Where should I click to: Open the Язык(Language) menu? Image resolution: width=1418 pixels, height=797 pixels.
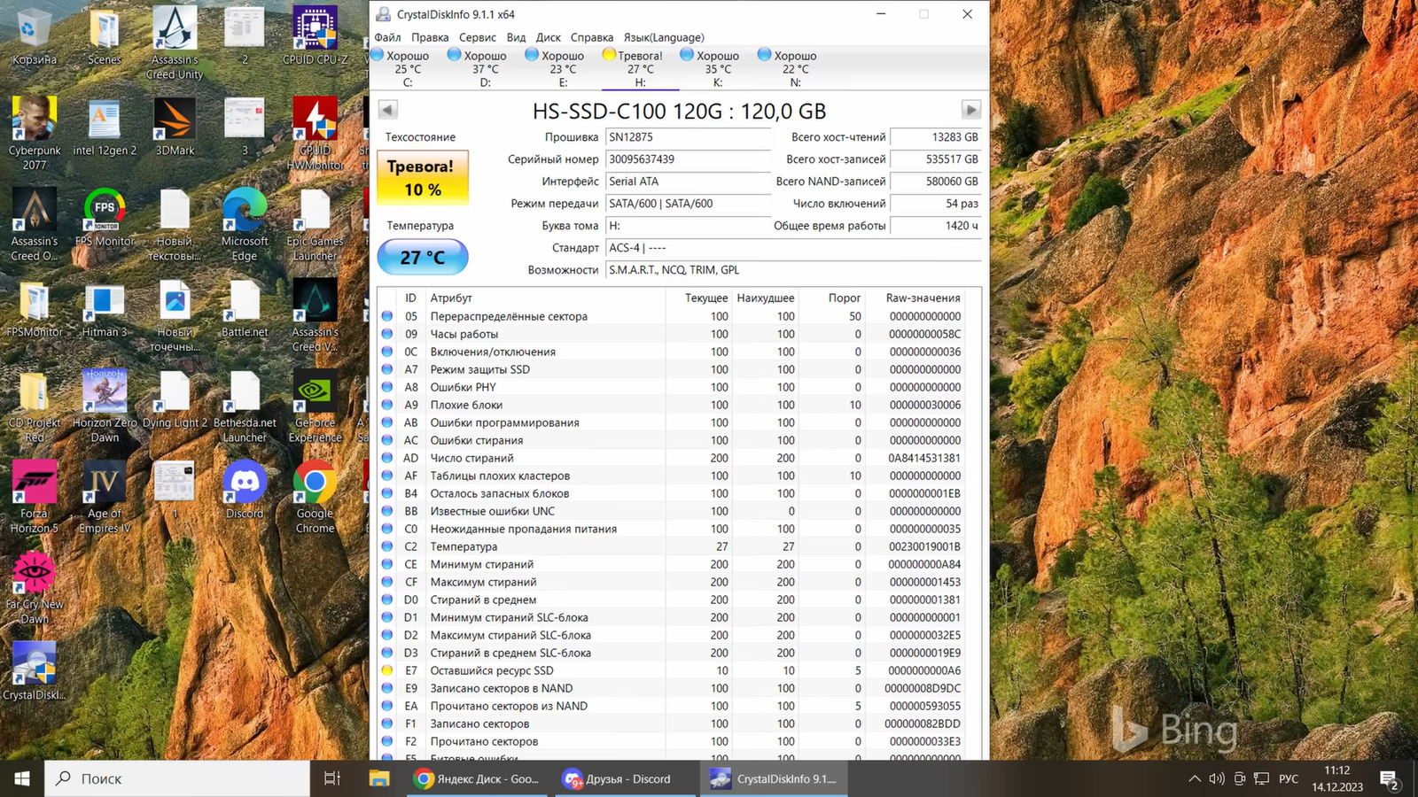tap(663, 37)
